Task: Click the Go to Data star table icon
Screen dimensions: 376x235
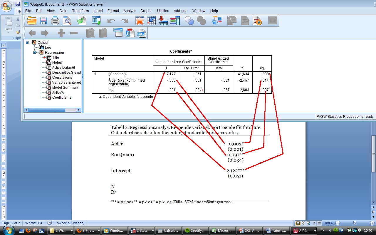Action: 140,21
